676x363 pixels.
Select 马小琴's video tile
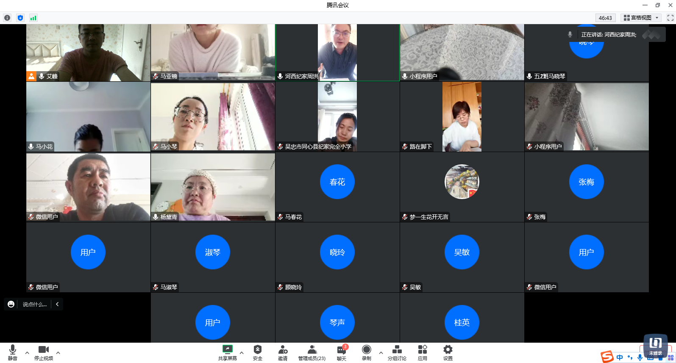pyautogui.click(x=213, y=117)
